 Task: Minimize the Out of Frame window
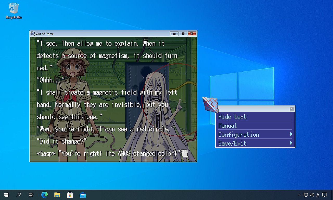(174, 34)
